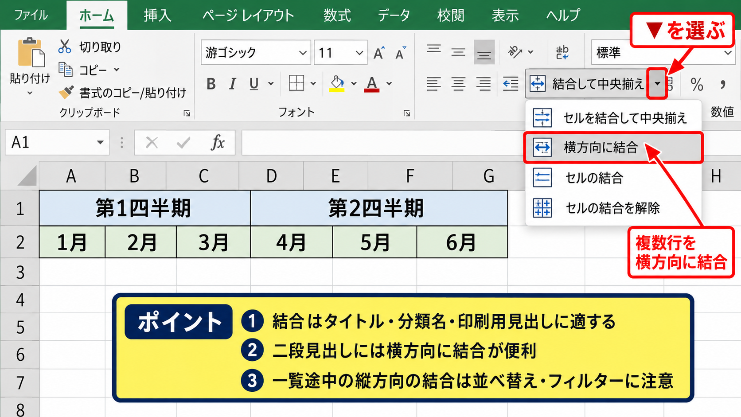Click the yellow Fill Color bucket
Image resolution: width=741 pixels, height=417 pixels.
(337, 83)
